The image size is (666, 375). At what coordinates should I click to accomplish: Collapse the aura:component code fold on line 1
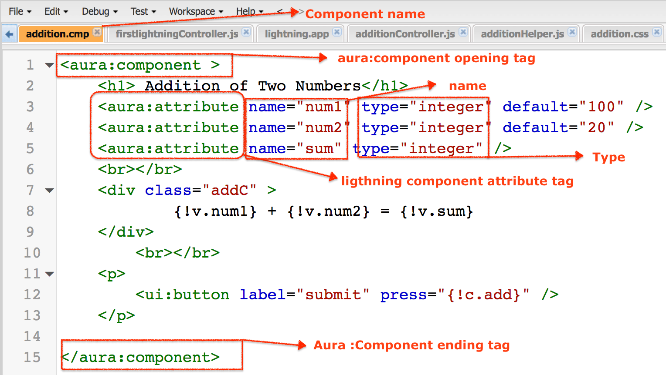pyautogui.click(x=49, y=64)
